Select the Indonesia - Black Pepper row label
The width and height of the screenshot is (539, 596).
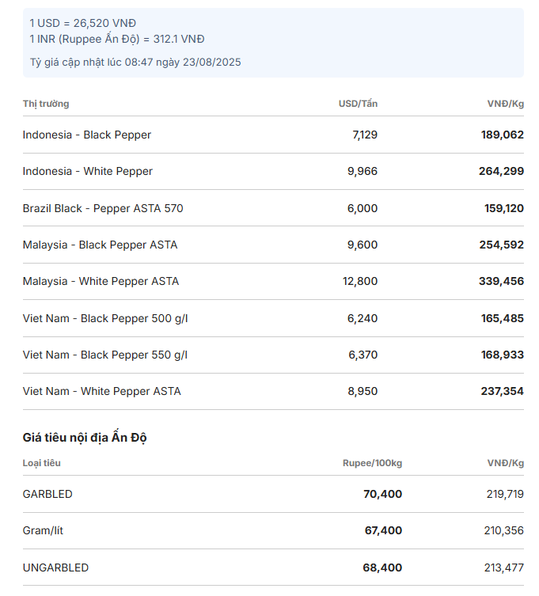click(86, 135)
